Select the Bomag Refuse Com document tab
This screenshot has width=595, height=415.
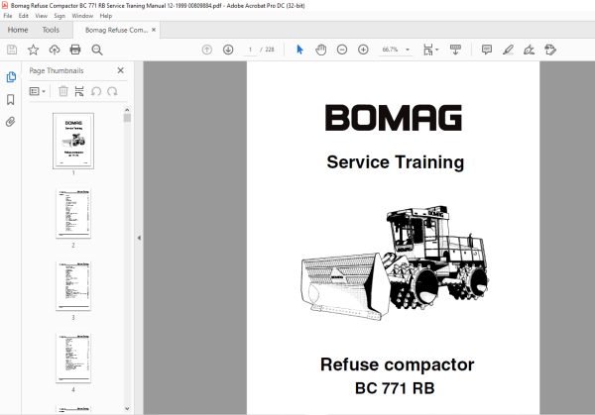pos(116,30)
